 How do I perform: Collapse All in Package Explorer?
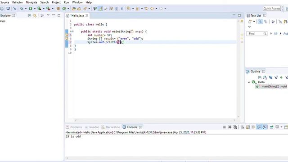pyautogui.click(x=29, y=16)
